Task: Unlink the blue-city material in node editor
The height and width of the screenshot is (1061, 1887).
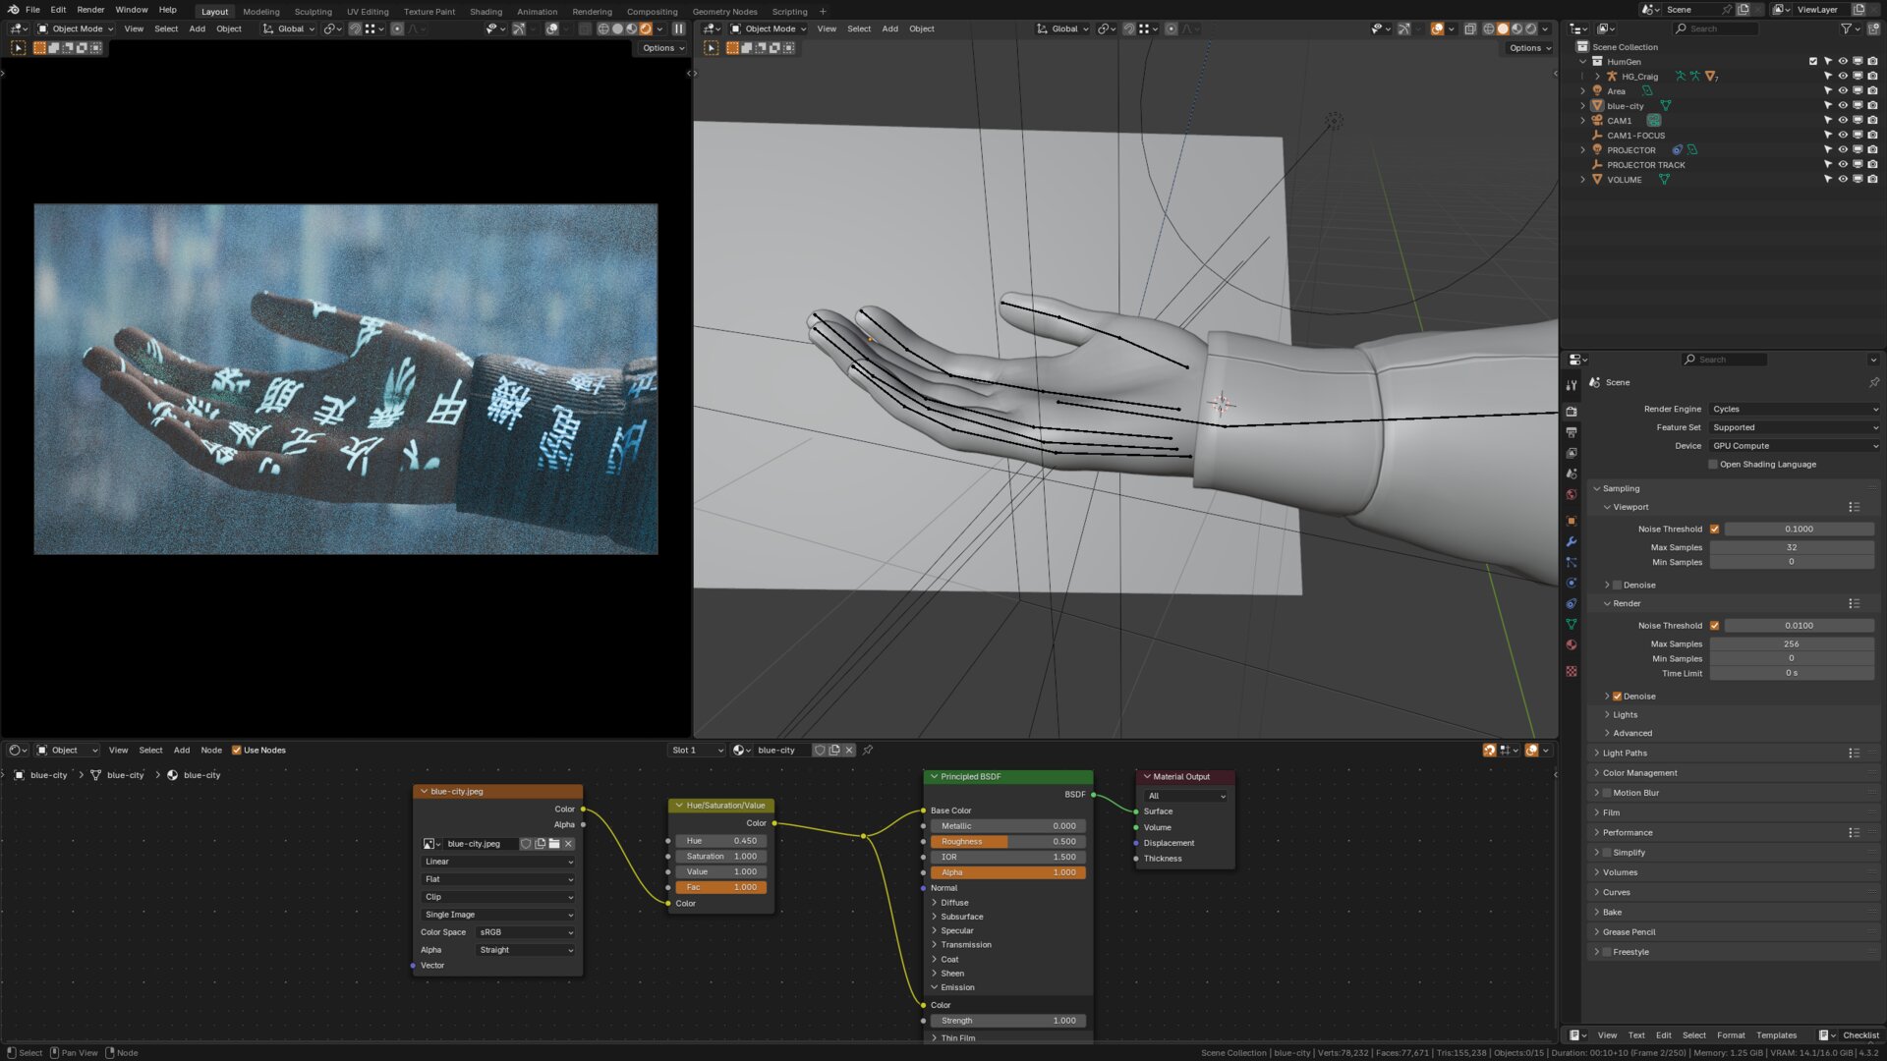Action: [x=849, y=750]
